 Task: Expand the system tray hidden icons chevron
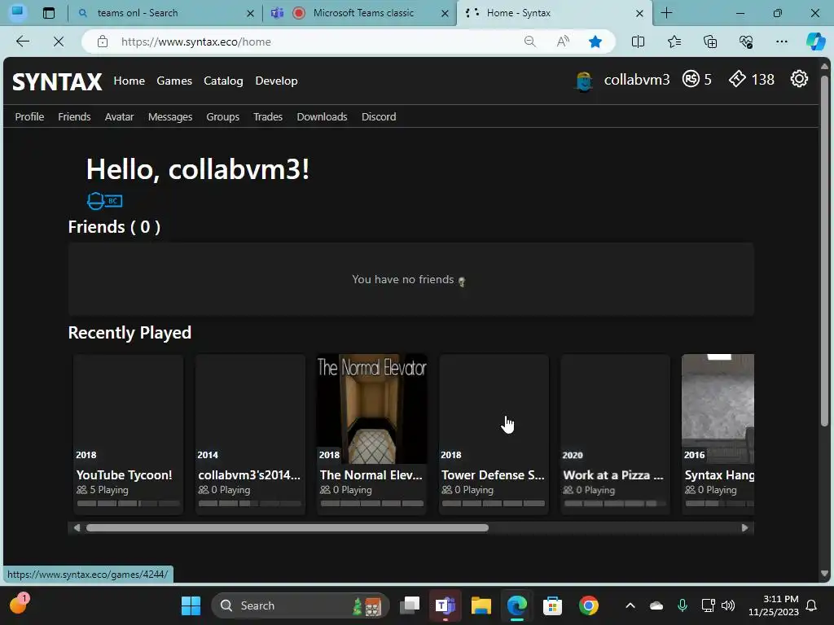click(630, 605)
